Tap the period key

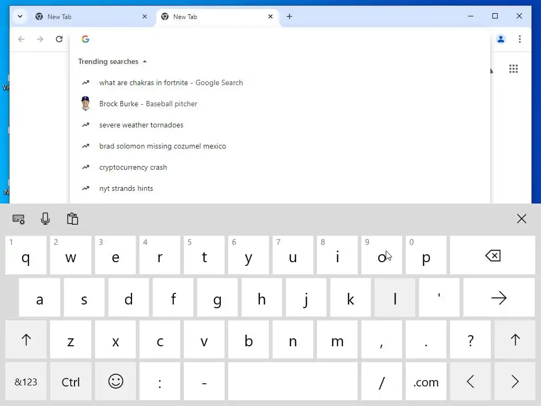(426, 340)
